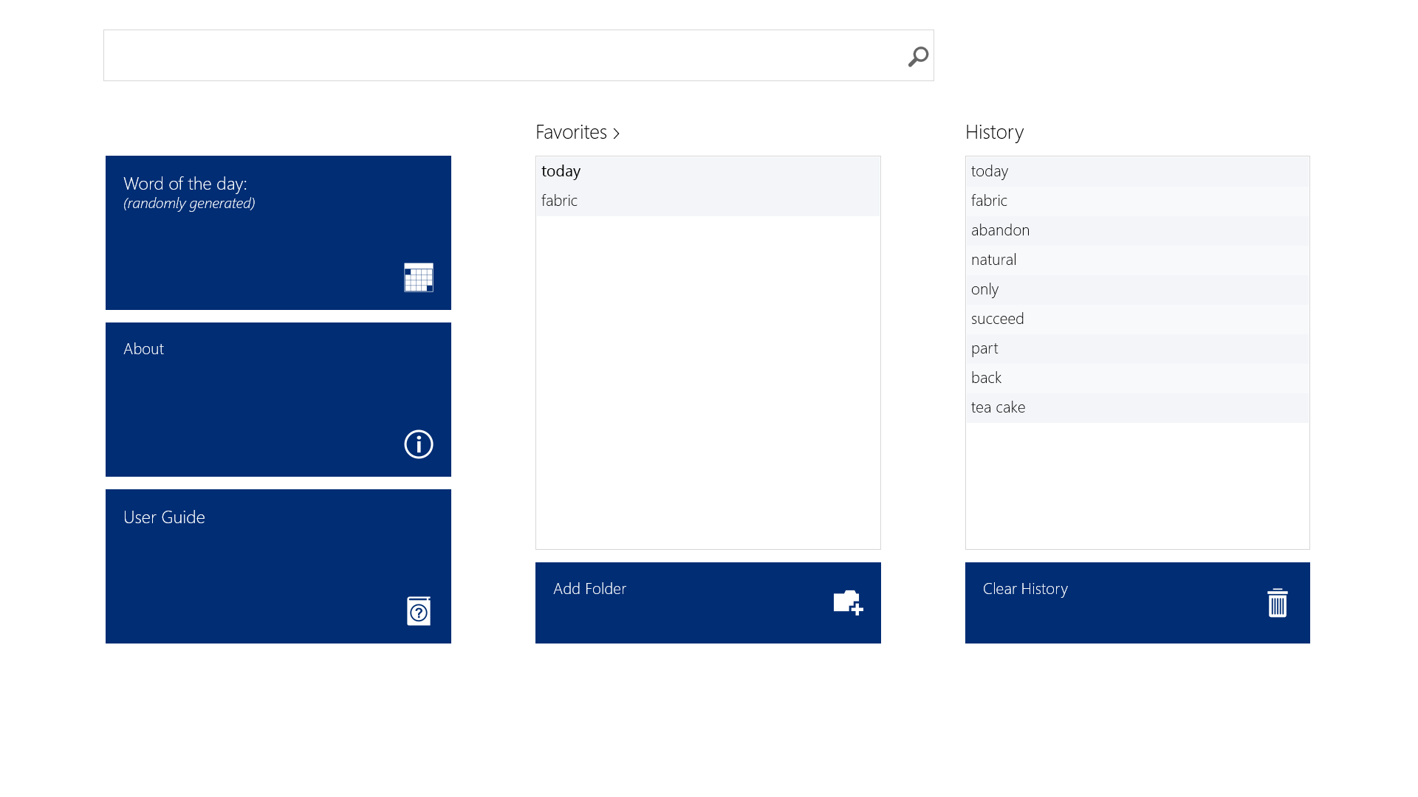Select 'abandon' from the History list
This screenshot has width=1418, height=797.
pyautogui.click(x=1000, y=230)
